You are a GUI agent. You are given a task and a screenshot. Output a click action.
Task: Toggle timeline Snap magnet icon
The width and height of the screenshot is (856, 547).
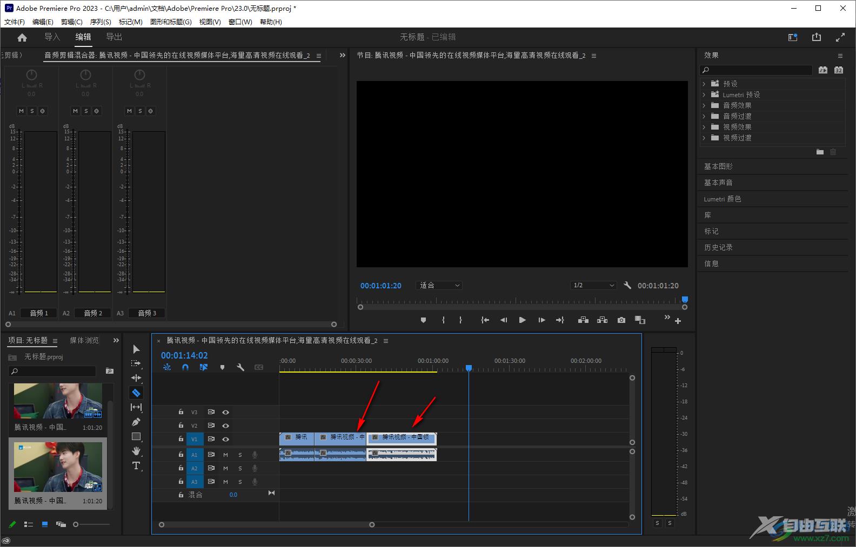pyautogui.click(x=185, y=367)
